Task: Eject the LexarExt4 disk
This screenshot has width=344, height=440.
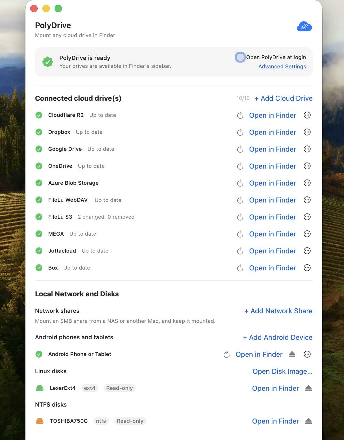Action: pos(308,388)
